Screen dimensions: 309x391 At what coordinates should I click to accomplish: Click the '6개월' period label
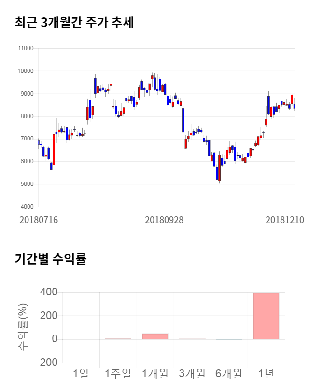pos(229,373)
